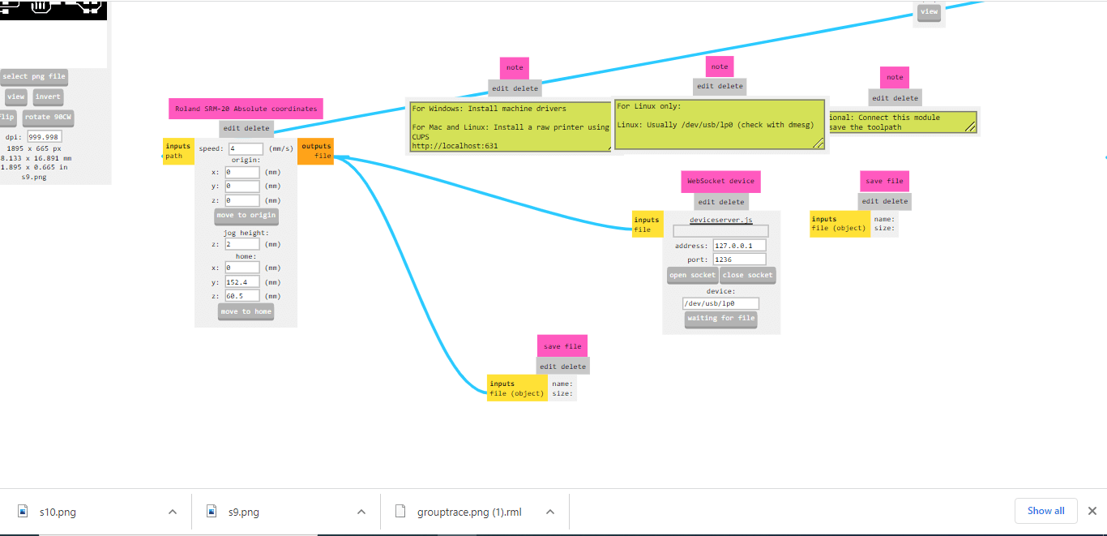This screenshot has height=536, width=1107.
Task: Click the For Linux only note text area
Action: (720, 125)
